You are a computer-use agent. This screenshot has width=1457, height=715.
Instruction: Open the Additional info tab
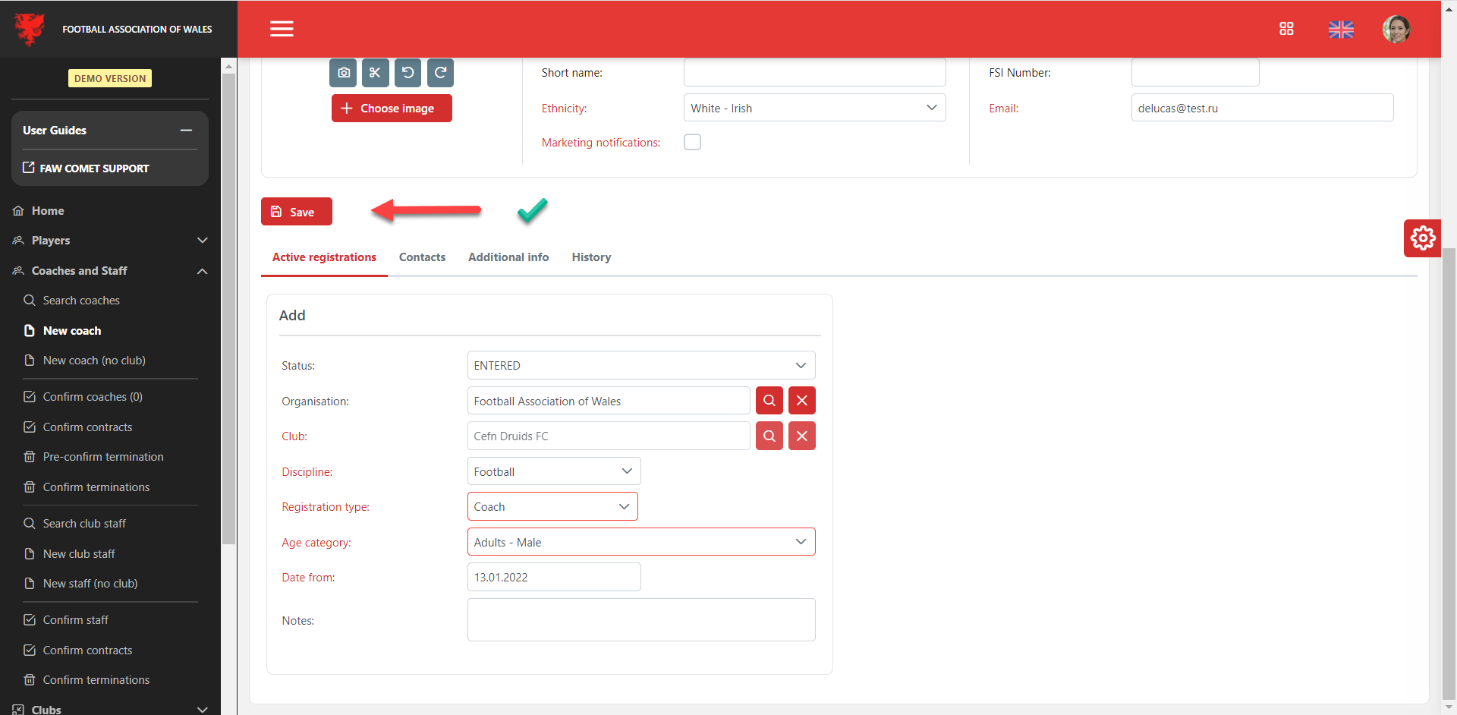(x=508, y=257)
